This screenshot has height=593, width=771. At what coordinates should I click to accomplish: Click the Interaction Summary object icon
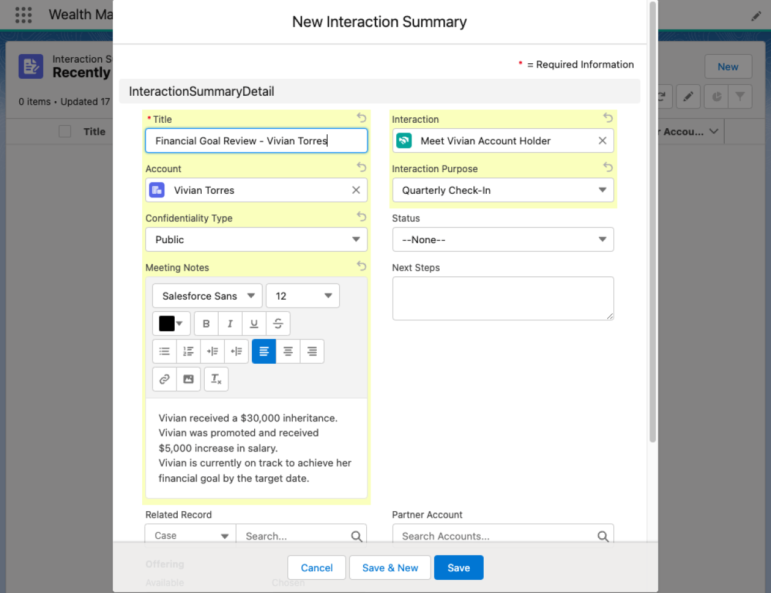[x=31, y=66]
